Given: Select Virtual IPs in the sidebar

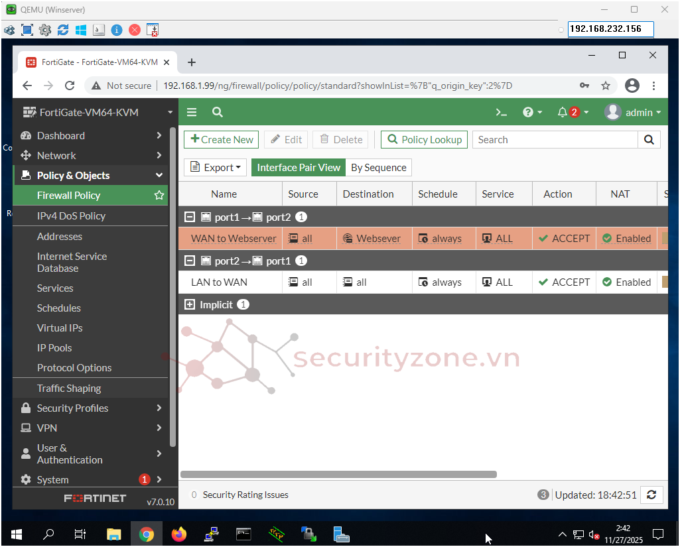Looking at the screenshot, I should 60,328.
